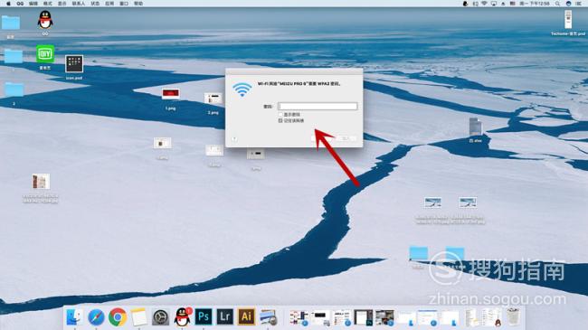Open the Notes app in dock
Screen dimensions: 588x330
(x=139, y=317)
